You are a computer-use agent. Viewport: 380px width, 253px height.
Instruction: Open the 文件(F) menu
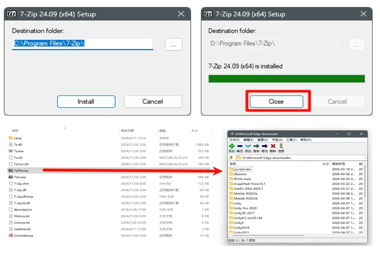tap(235, 140)
